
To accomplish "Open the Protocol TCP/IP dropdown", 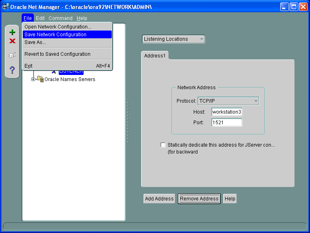I will [x=228, y=101].
